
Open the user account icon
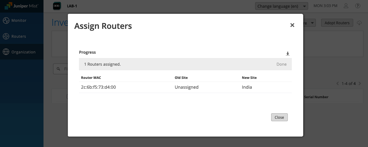(x=346, y=6)
